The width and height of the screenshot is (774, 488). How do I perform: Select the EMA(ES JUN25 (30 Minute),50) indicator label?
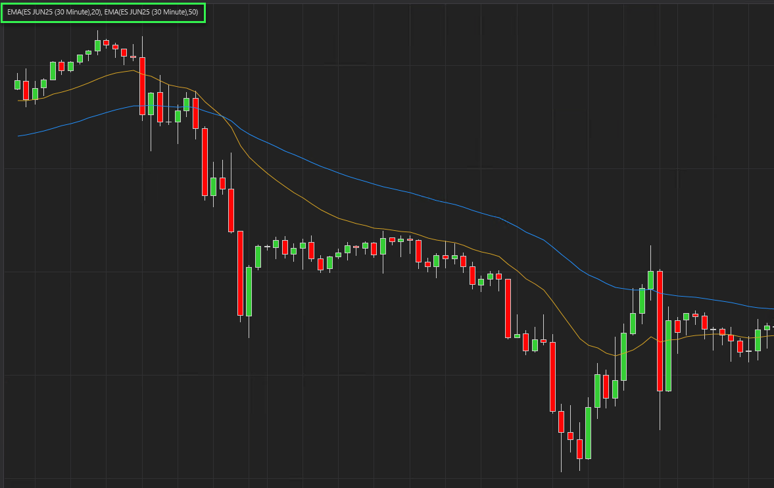tap(151, 12)
